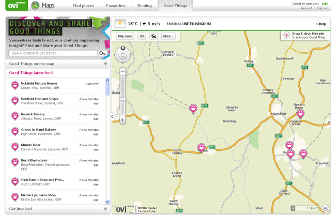Open the Account link
Viewport: 336px width, 217px height.
tap(307, 8)
